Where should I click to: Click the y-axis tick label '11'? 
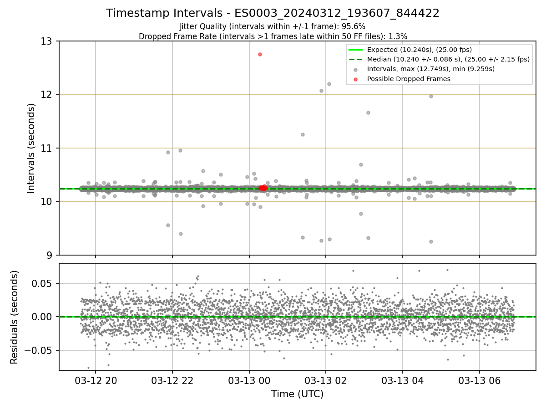click(x=47, y=148)
